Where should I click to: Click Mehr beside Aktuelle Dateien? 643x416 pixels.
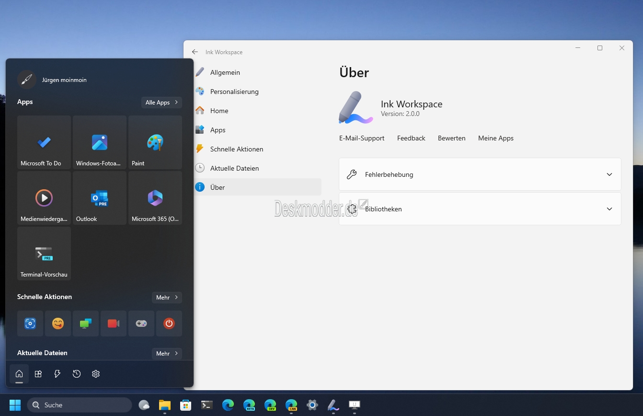pyautogui.click(x=167, y=354)
